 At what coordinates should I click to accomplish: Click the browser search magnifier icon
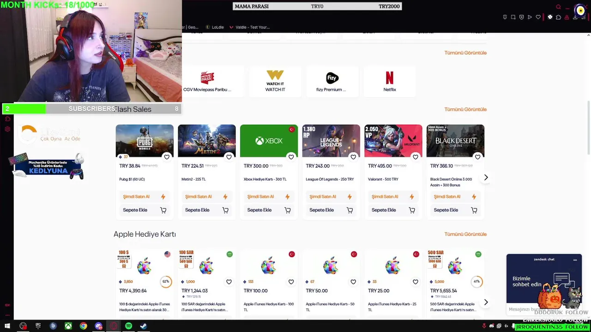click(558, 7)
